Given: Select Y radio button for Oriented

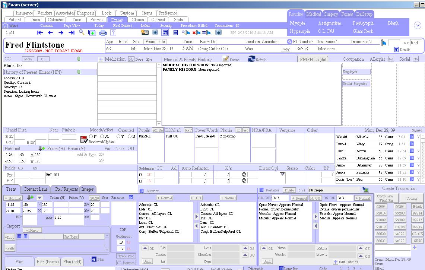Looking at the screenshot, I should click(118, 137).
